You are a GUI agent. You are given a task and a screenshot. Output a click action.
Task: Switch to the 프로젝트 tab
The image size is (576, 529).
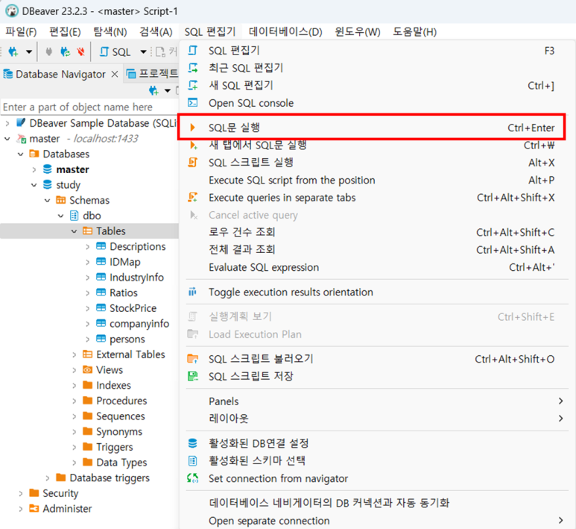[x=153, y=74]
